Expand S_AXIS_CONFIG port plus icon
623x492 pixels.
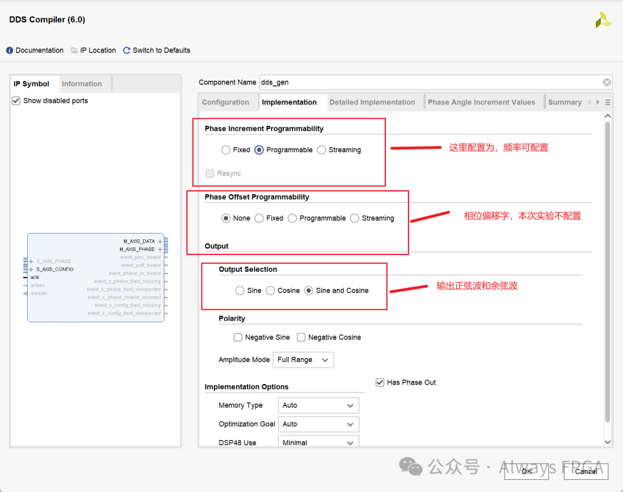pos(31,269)
